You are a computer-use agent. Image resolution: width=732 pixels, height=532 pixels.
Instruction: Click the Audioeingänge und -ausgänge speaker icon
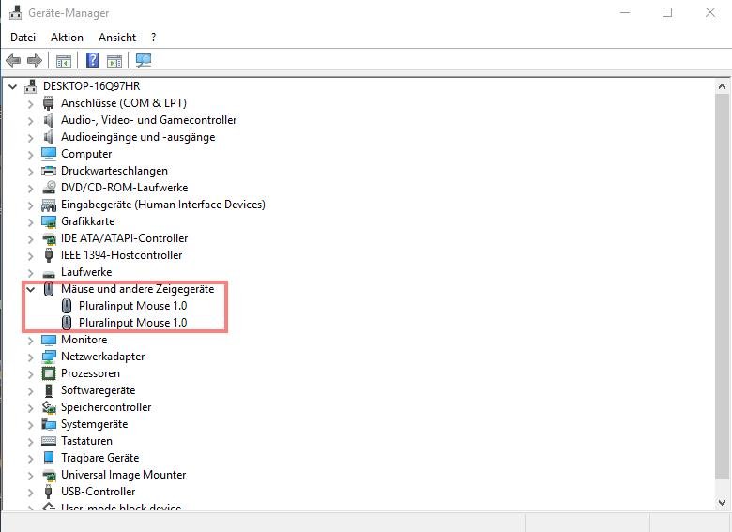(x=49, y=137)
